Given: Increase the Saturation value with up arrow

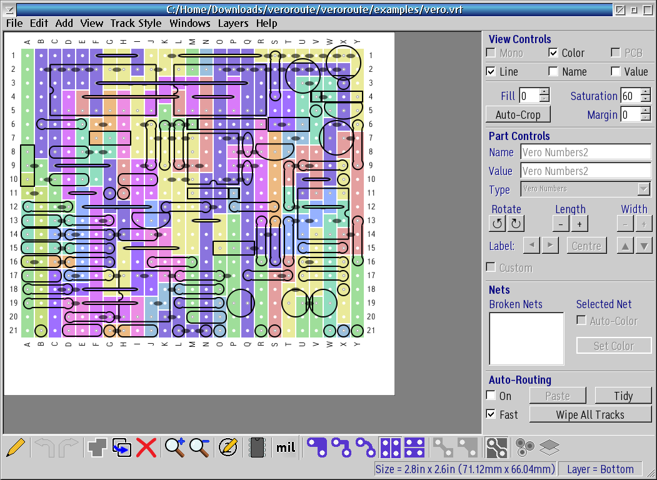Looking at the screenshot, I should [x=644, y=92].
